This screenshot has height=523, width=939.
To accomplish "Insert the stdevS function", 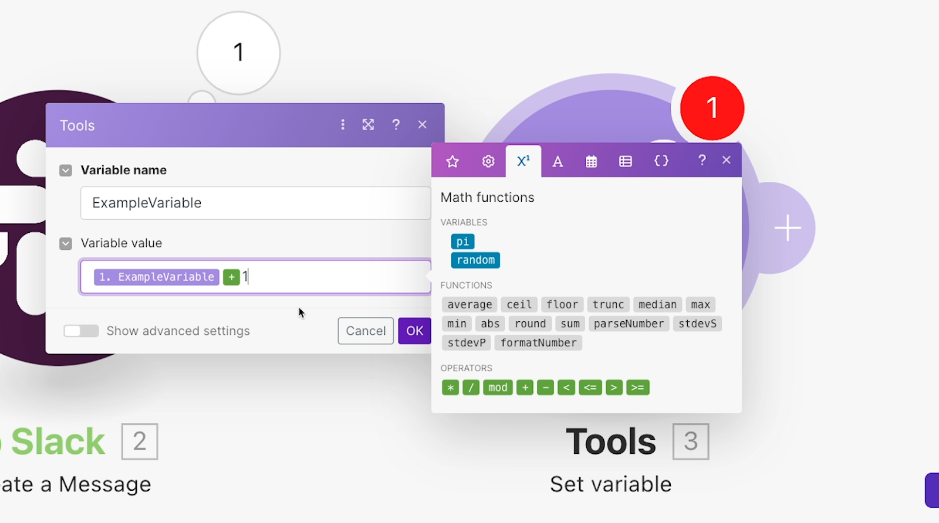I will (697, 324).
